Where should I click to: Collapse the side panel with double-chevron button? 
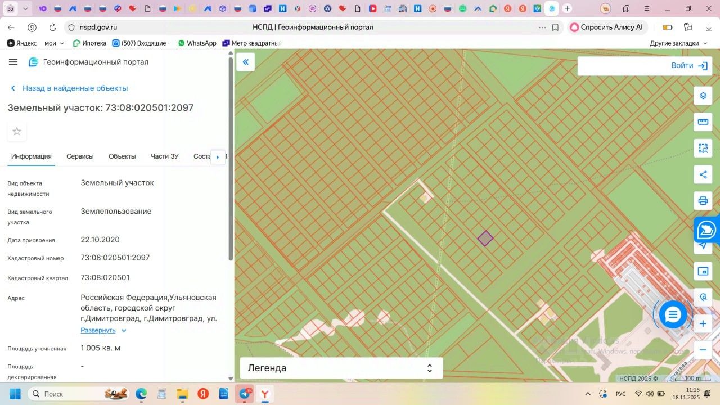pos(246,62)
